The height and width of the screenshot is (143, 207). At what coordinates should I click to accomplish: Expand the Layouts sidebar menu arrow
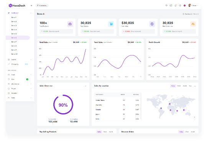tap(31, 60)
